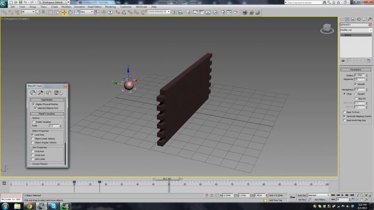
Task: Open the Create Selection Set dropdown
Action: click(x=158, y=12)
